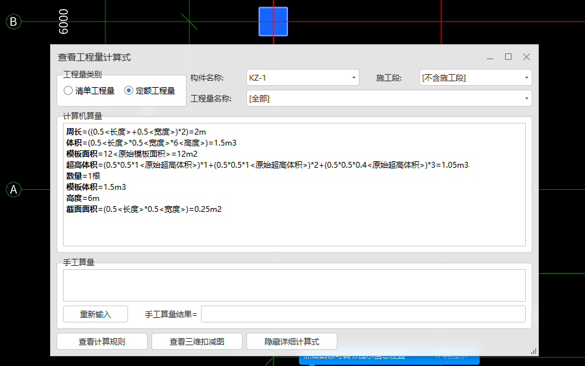
Task: Click the 模板面积 formula line
Action: [132, 153]
